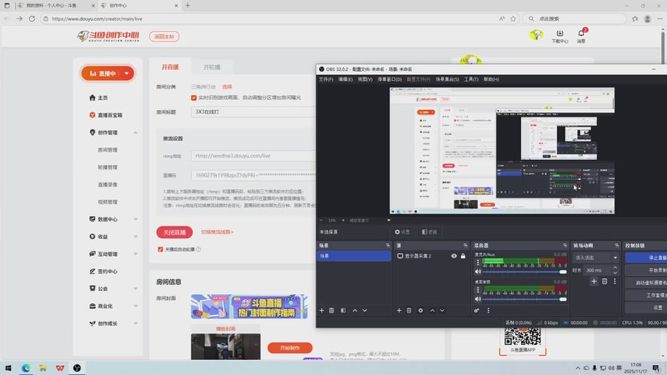Open scene filters icon in scenes panel toolbar
667x375 pixels.
344,310
